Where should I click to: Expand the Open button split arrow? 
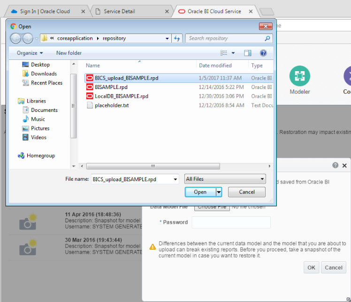(x=219, y=192)
